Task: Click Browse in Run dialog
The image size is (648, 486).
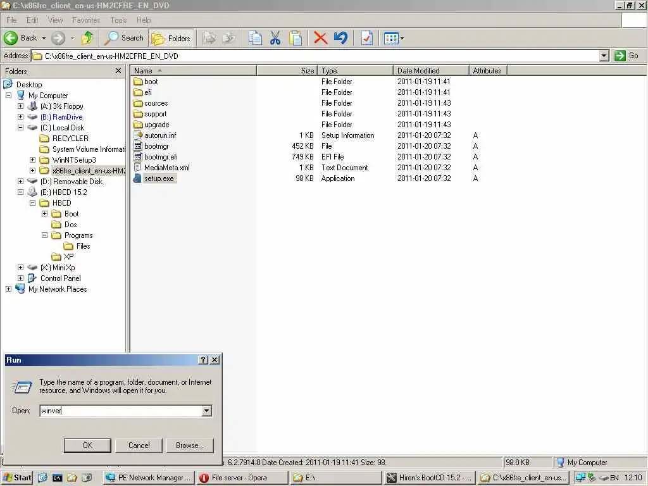Action: 190,445
